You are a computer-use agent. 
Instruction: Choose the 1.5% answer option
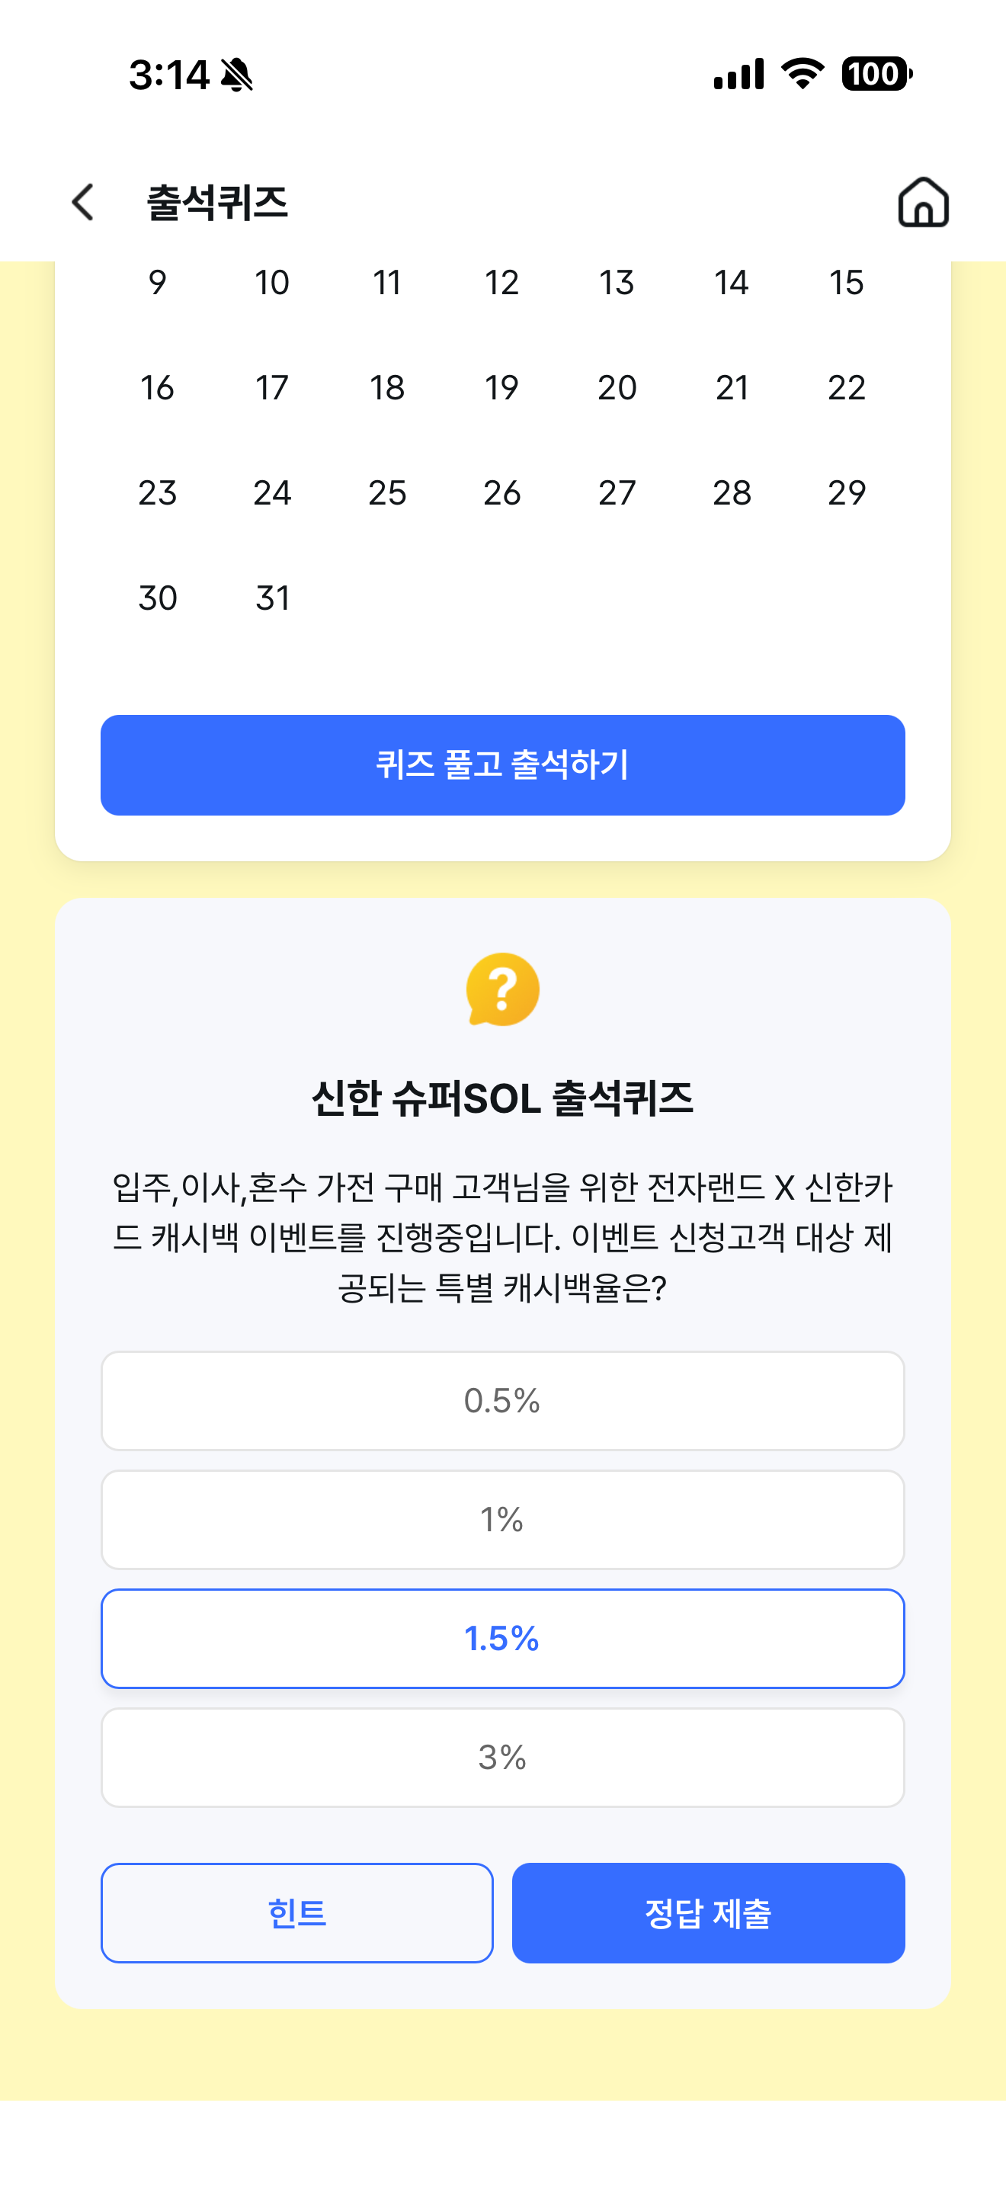pyautogui.click(x=503, y=1639)
